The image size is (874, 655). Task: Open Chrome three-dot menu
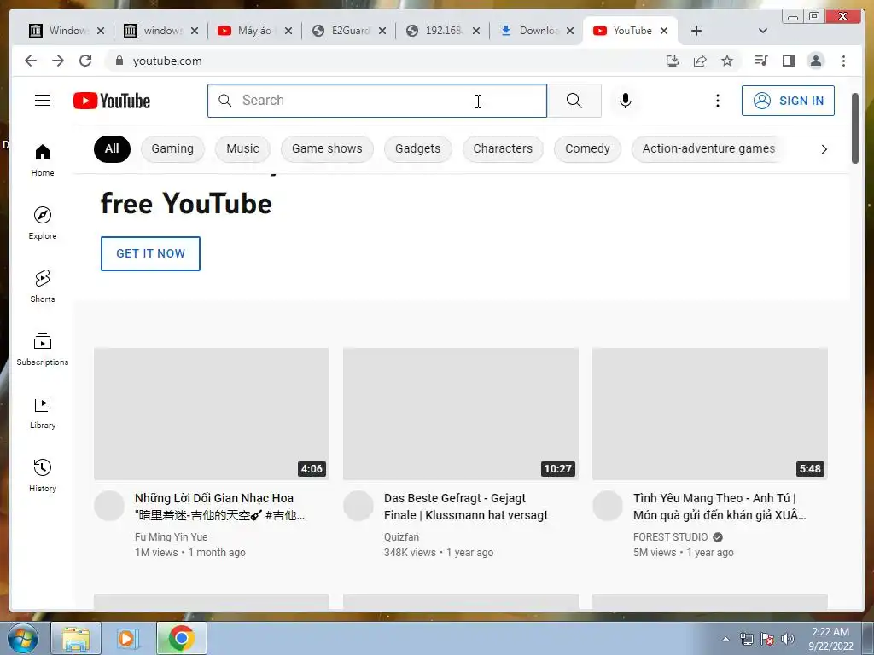pyautogui.click(x=843, y=61)
